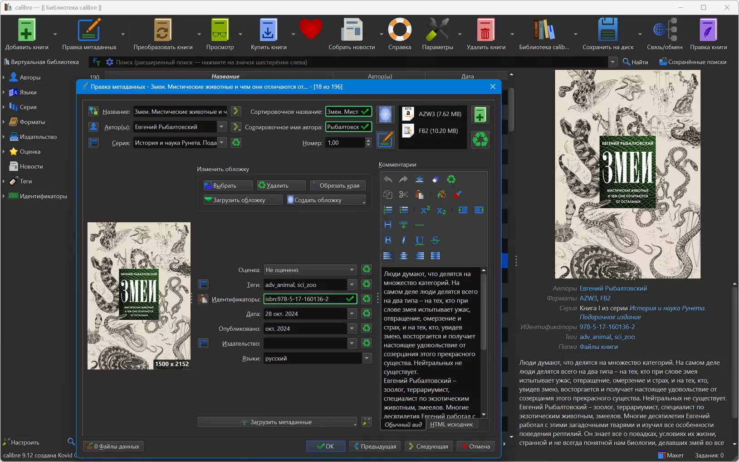Cut the selected comment text with scissors
Image resolution: width=739 pixels, height=462 pixels.
(403, 195)
